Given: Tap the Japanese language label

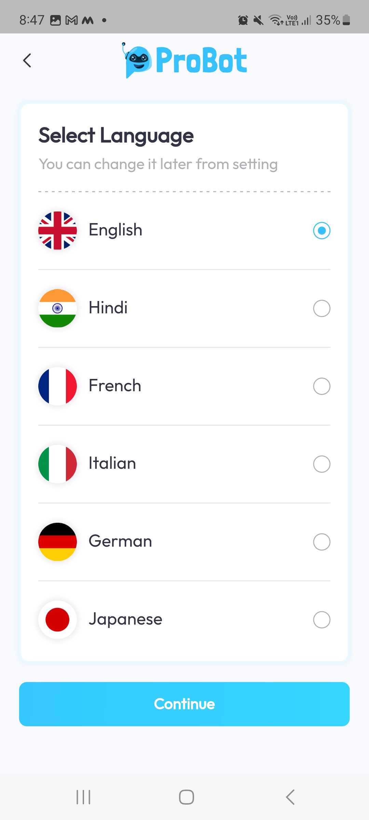Looking at the screenshot, I should click(x=125, y=619).
